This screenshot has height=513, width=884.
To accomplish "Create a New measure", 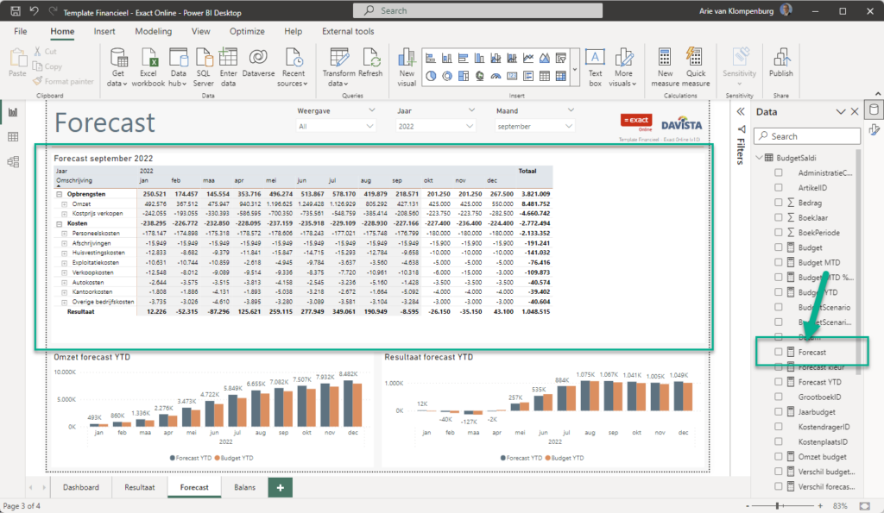I will pyautogui.click(x=666, y=64).
